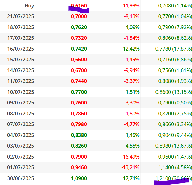The height and width of the screenshot is (185, 192).
Task: Click the 0,7780 (17,87%) cell
Action: [174, 49]
